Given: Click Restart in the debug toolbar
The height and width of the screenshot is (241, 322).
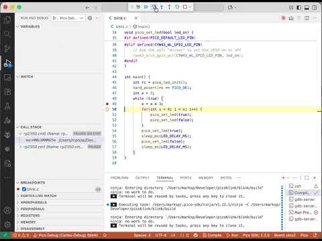Looking at the screenshot, I should coord(177,7).
